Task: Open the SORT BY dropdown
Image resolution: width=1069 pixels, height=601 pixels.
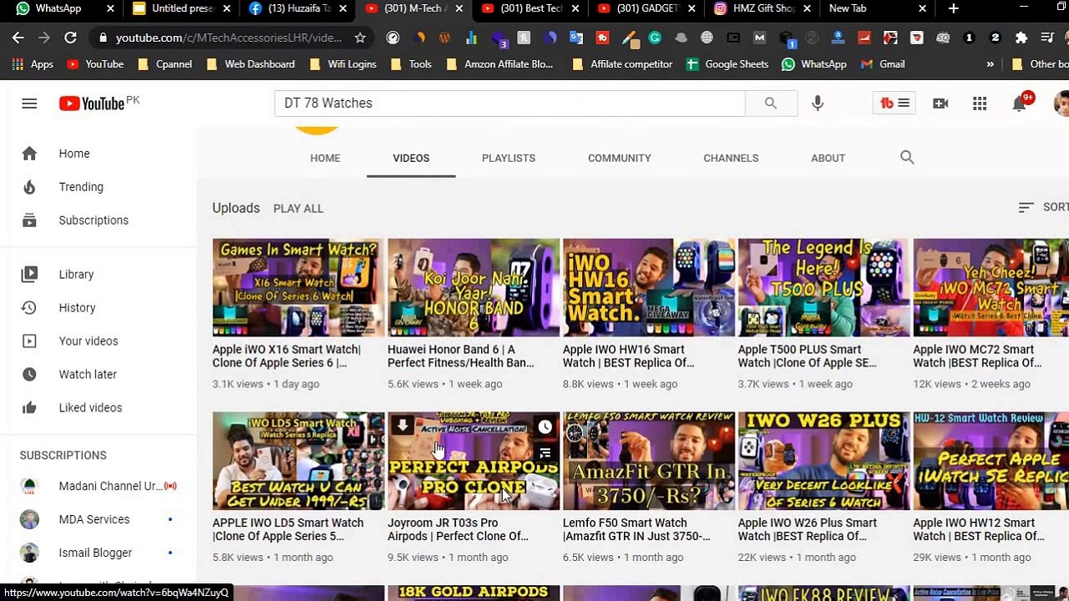Action: (x=1043, y=207)
